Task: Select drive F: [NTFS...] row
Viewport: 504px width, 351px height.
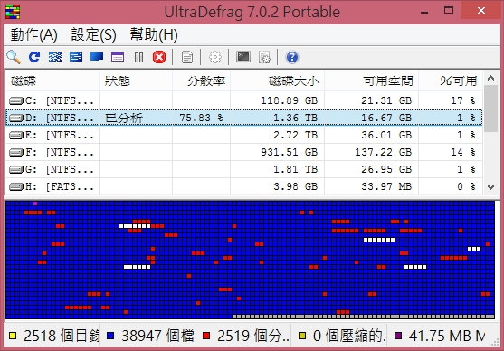Action: (x=244, y=152)
